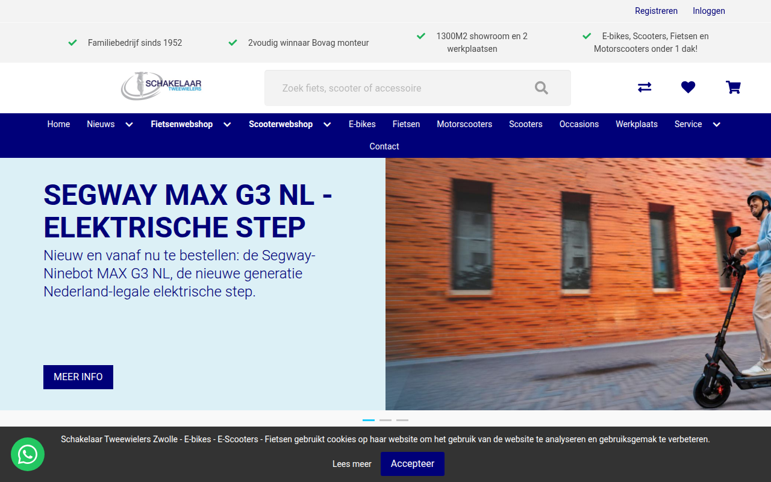771x482 pixels.
Task: Click the '2voudig winnaar Bovag monteur' text
Action: (x=308, y=43)
